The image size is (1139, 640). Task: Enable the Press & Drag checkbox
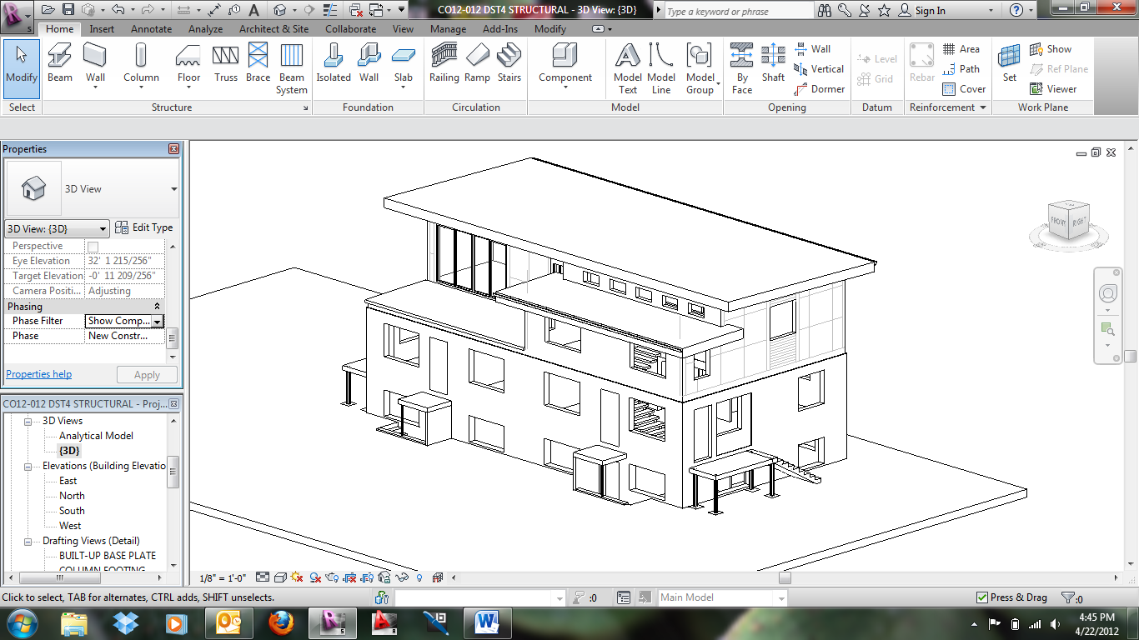982,597
